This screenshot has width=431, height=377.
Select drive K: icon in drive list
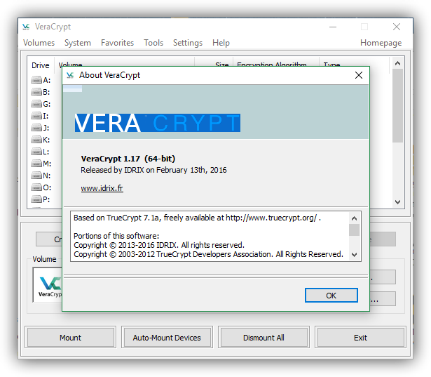[36, 140]
